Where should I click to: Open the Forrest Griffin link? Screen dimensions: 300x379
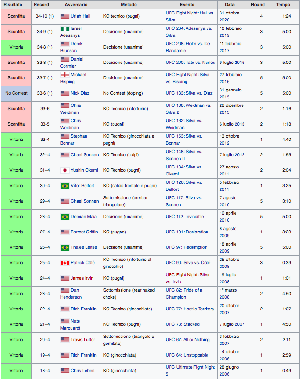pyautogui.click(x=84, y=232)
